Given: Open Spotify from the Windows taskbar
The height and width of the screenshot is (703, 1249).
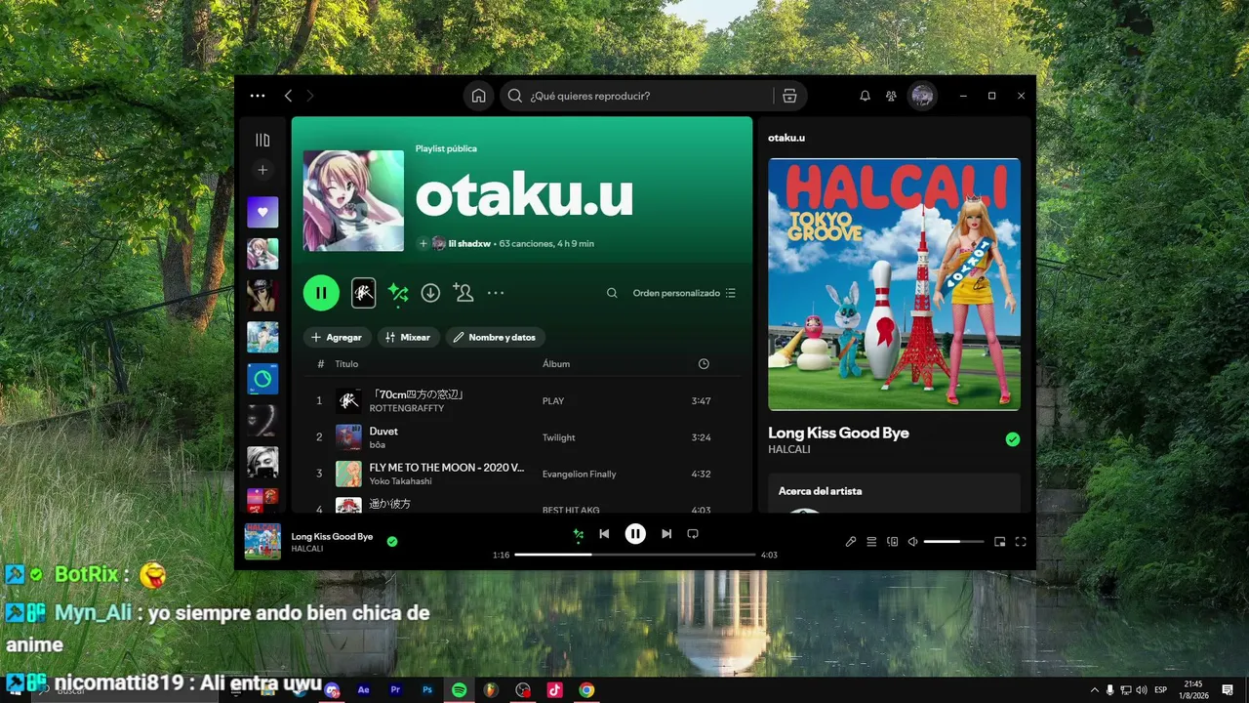Looking at the screenshot, I should coord(459,690).
